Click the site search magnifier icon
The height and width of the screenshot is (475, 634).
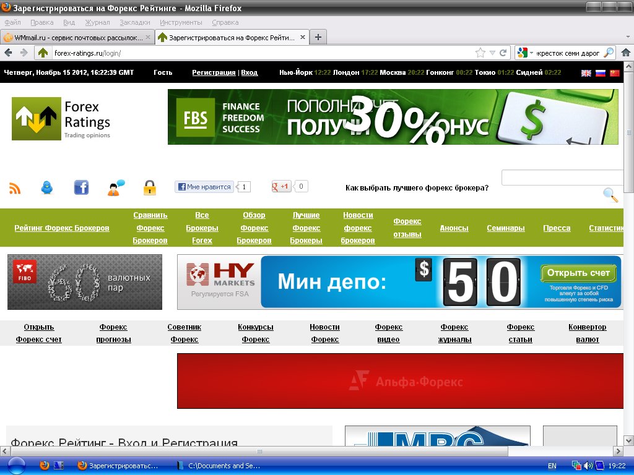pos(610,195)
